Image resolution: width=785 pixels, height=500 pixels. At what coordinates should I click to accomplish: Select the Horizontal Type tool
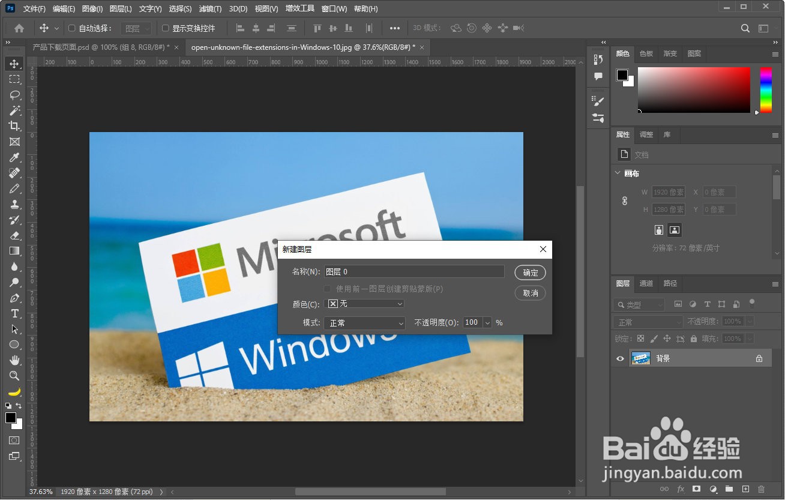pyautogui.click(x=14, y=313)
